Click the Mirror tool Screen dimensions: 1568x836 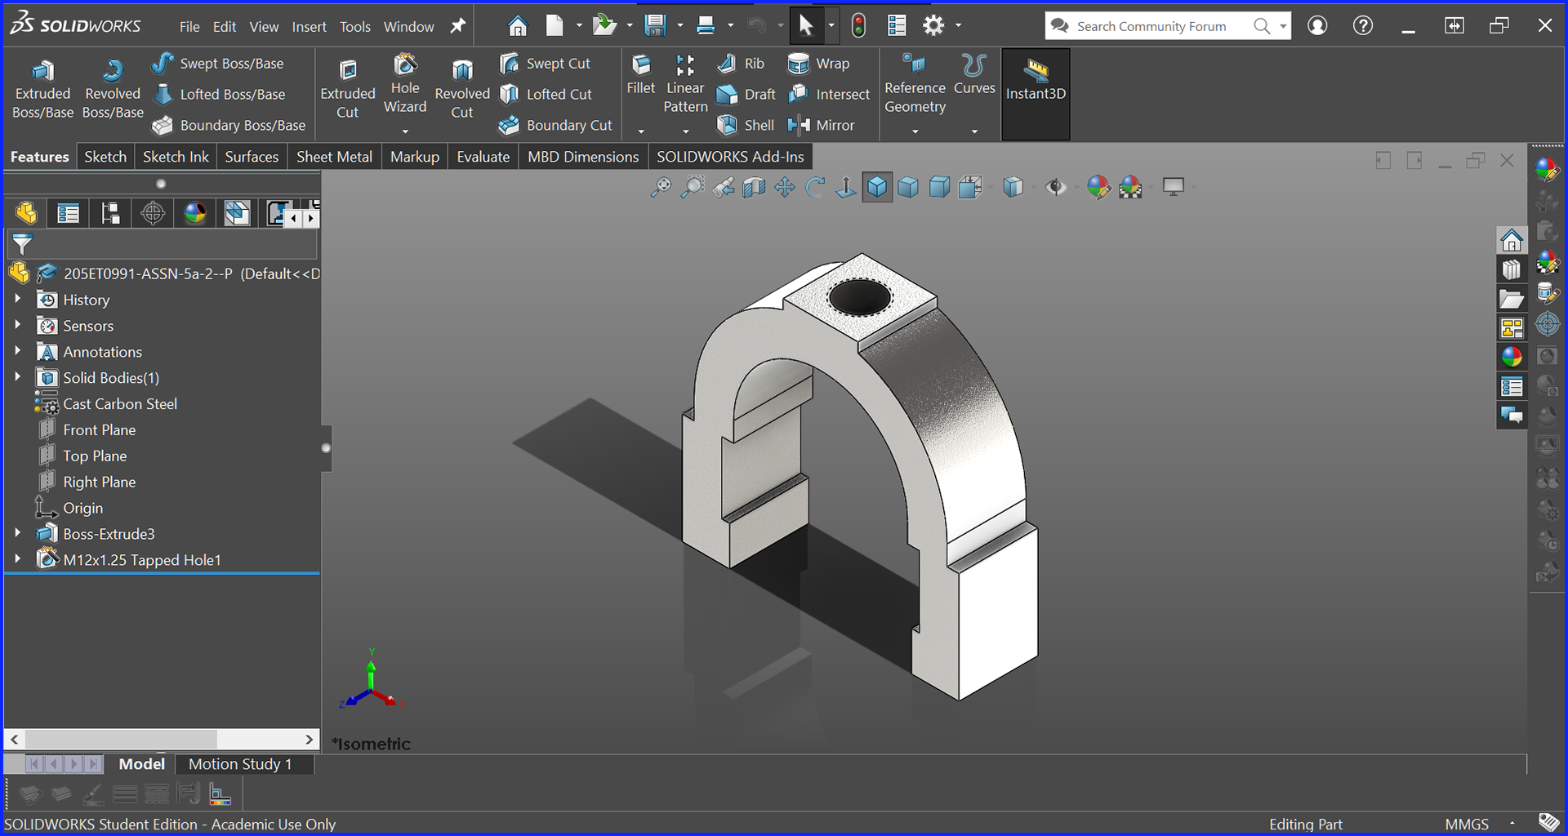click(821, 126)
